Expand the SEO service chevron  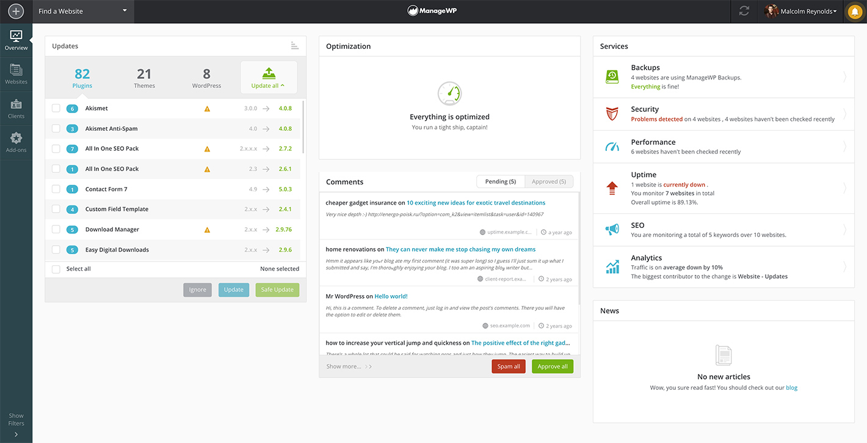[845, 230]
